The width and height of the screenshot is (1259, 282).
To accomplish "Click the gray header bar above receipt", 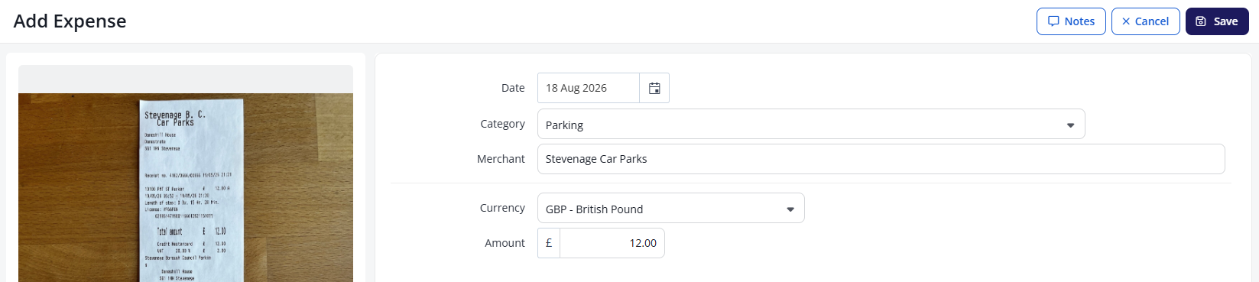I will pyautogui.click(x=186, y=79).
